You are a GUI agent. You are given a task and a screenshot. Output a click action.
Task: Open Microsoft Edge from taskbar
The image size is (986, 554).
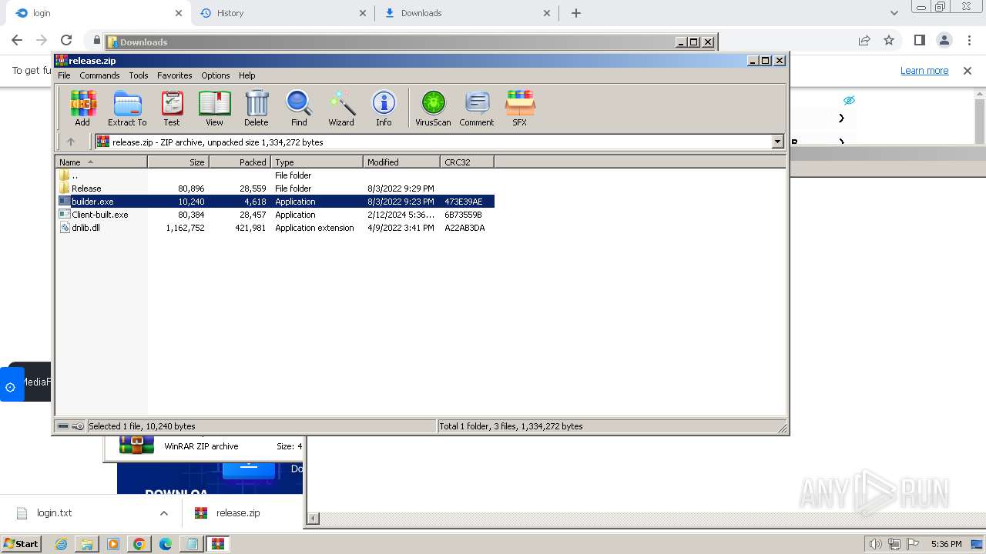coord(166,544)
